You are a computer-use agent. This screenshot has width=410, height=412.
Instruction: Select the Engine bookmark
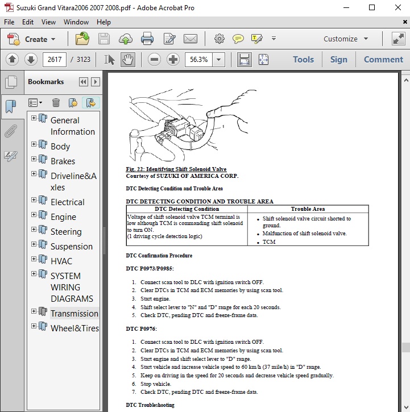[x=63, y=217]
